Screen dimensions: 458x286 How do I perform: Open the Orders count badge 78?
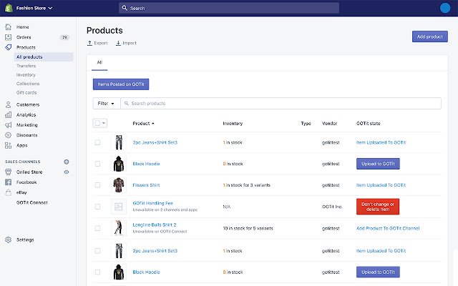(x=64, y=37)
